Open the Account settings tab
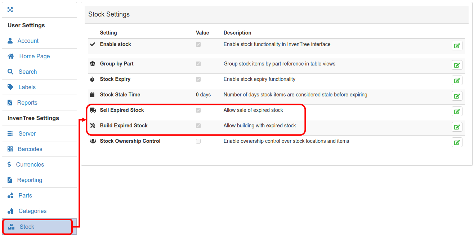The height and width of the screenshot is (236, 474). [x=28, y=41]
